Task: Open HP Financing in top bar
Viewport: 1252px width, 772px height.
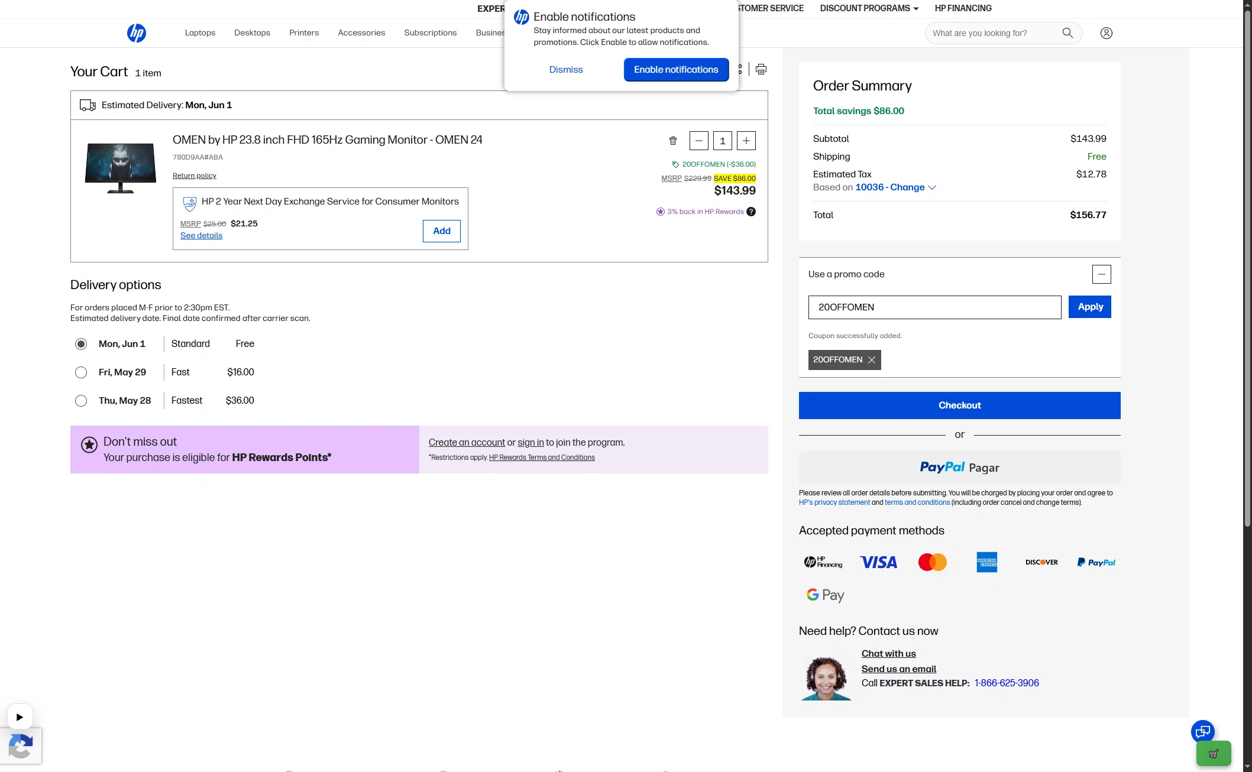Action: pyautogui.click(x=963, y=8)
